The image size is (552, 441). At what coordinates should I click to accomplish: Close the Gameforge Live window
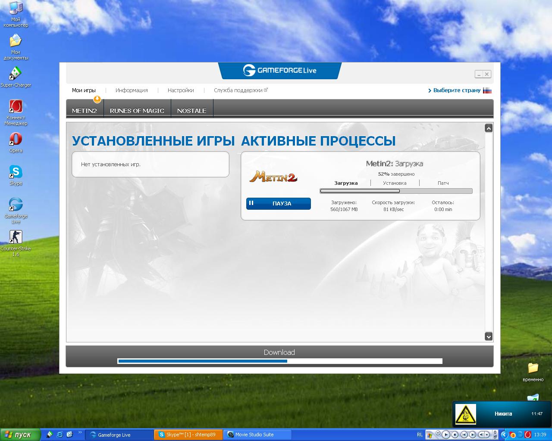tap(487, 74)
